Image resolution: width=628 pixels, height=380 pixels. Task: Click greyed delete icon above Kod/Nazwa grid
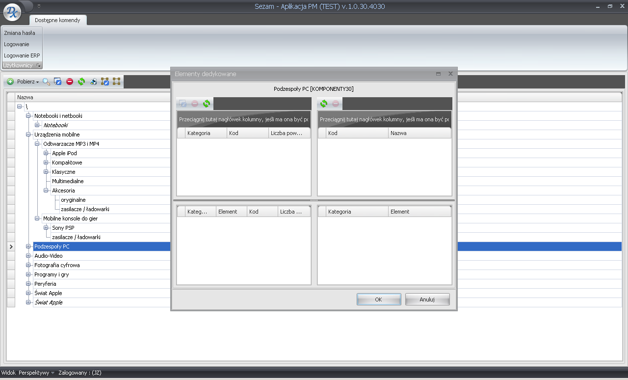pyautogui.click(x=336, y=104)
